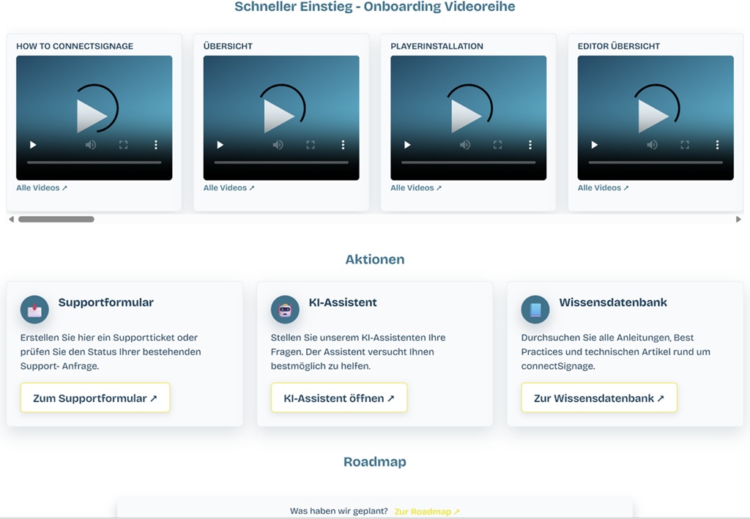This screenshot has width=750, height=519.
Task: Click the large play button on EDITOR ÜBERSICHT
Action: 654,116
